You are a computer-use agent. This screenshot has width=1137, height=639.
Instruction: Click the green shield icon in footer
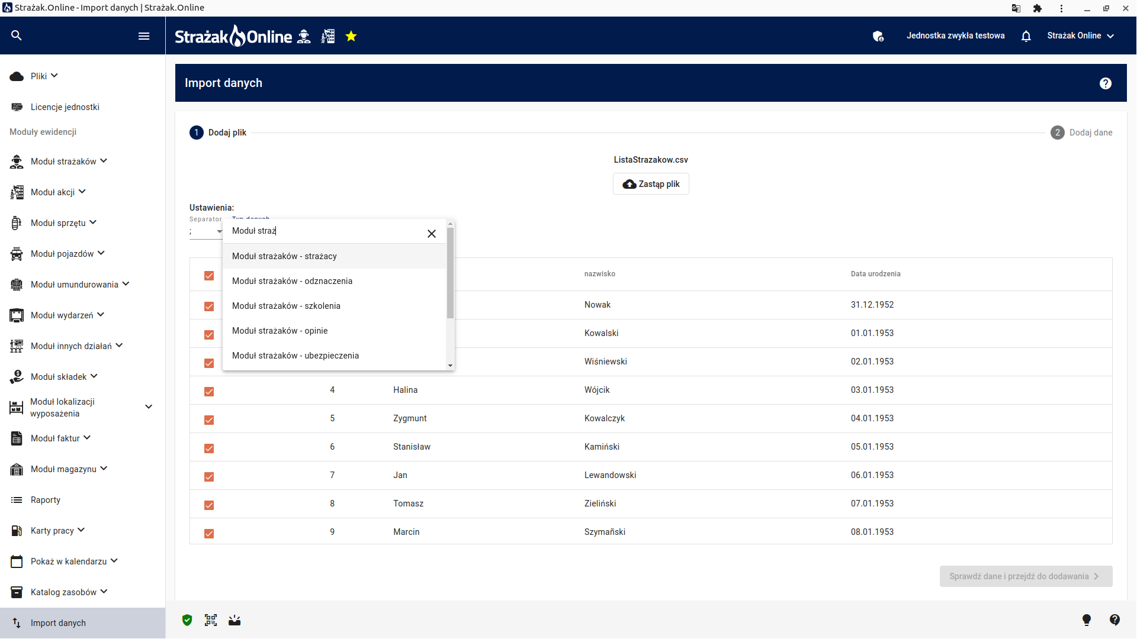click(x=187, y=620)
